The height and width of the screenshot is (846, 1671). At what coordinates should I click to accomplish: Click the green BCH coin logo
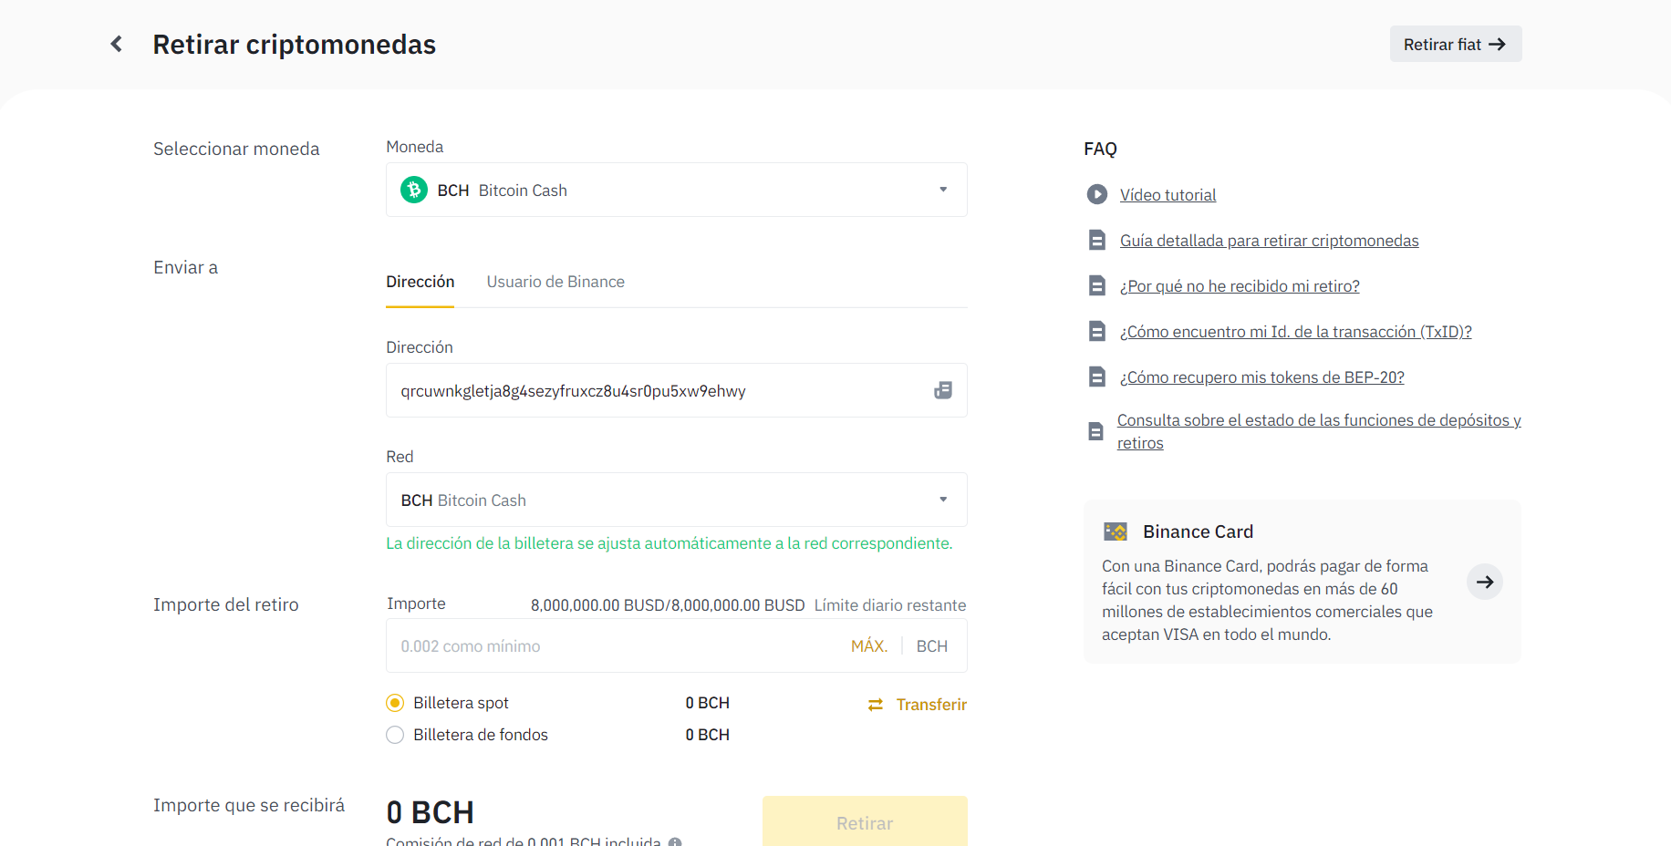[x=414, y=190]
